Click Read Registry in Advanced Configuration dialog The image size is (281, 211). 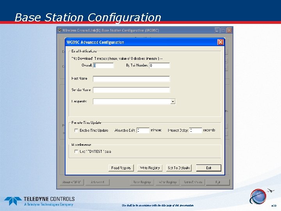(121, 168)
